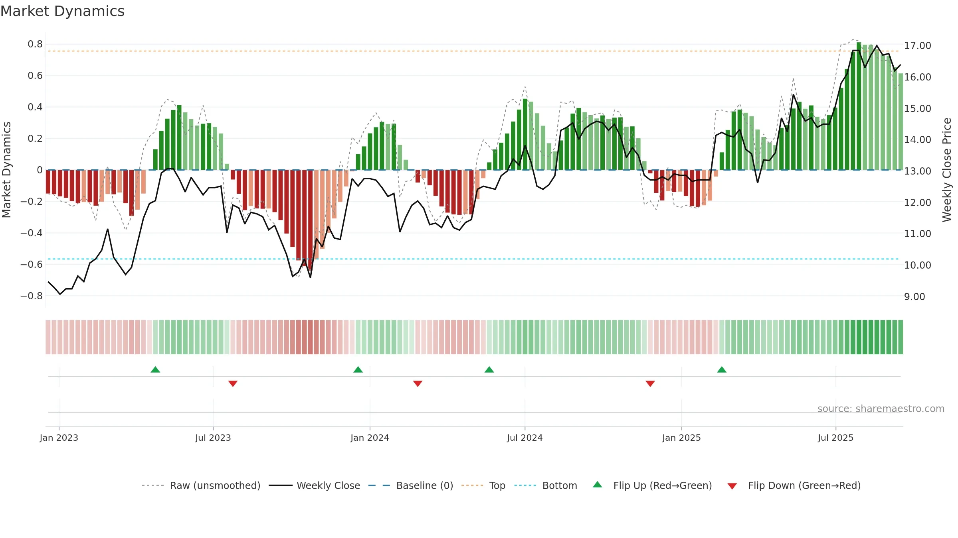This screenshot has height=538, width=958.
Task: Click the red flip-down marker after Jul 2023
Action: pos(233,384)
